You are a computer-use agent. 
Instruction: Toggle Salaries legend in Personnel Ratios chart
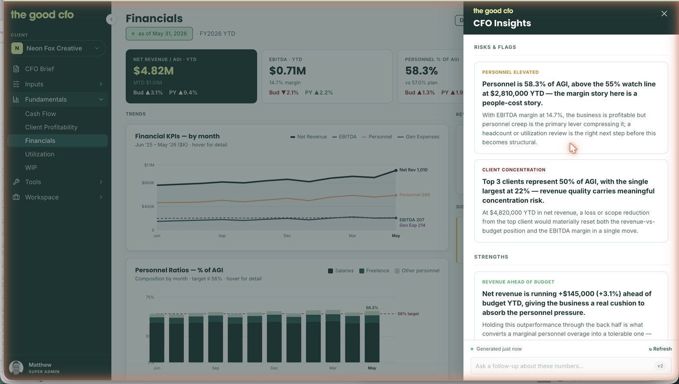340,271
